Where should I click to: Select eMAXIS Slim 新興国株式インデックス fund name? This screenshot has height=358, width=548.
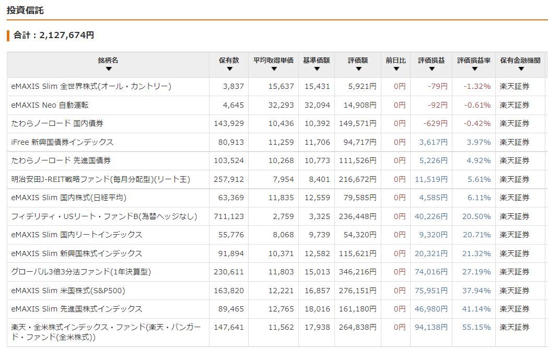(x=77, y=253)
